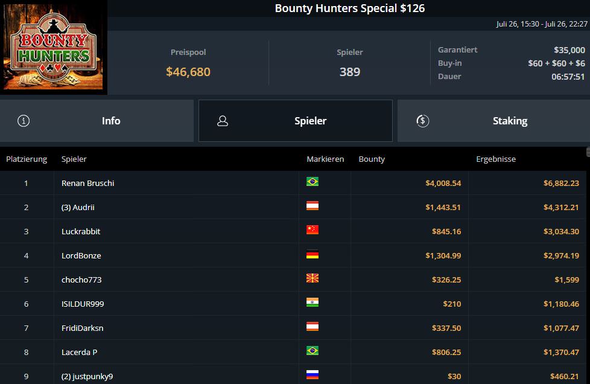This screenshot has width=590, height=384.
Task: Sort table by Bounty column header
Action: [x=372, y=159]
